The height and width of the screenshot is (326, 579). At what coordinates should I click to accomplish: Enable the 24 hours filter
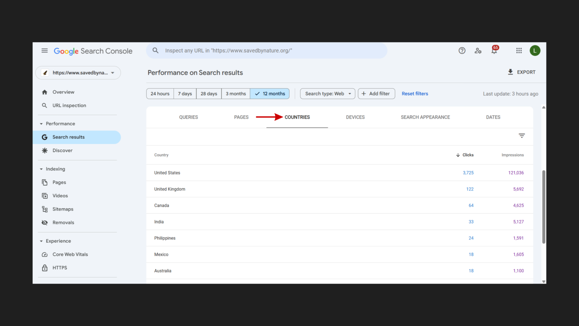click(x=160, y=93)
